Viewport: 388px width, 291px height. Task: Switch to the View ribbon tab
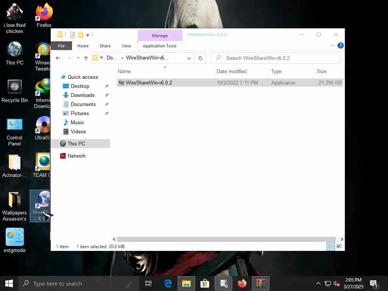pos(126,46)
